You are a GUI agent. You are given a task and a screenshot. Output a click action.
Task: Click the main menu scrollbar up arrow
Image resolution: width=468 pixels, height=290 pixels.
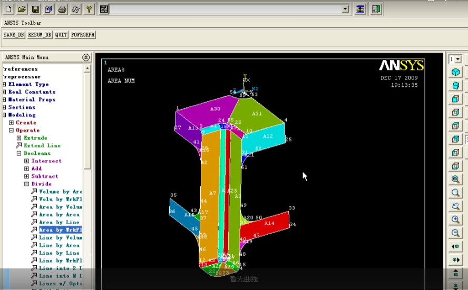pyautogui.click(x=87, y=68)
